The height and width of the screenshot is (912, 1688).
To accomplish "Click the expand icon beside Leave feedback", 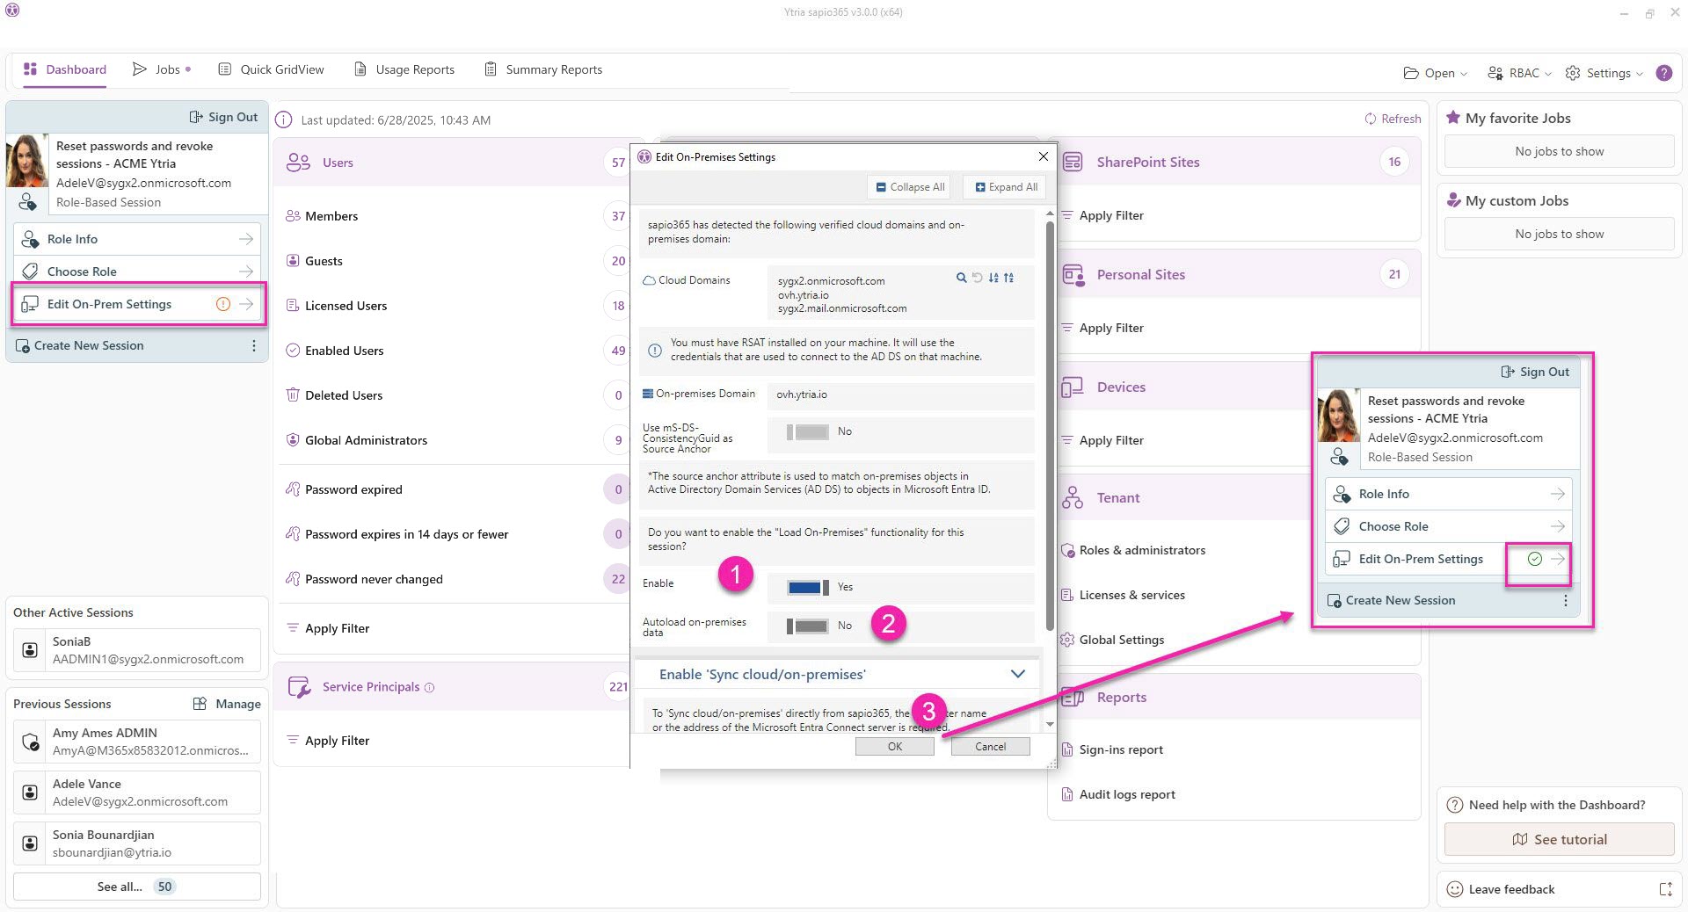I will (1665, 889).
